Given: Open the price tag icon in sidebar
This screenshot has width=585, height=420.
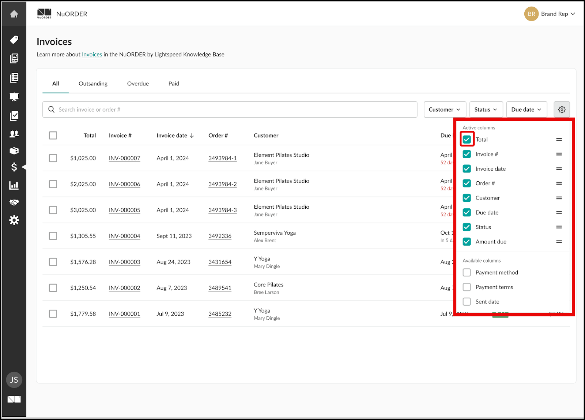Looking at the screenshot, I should click(x=14, y=40).
